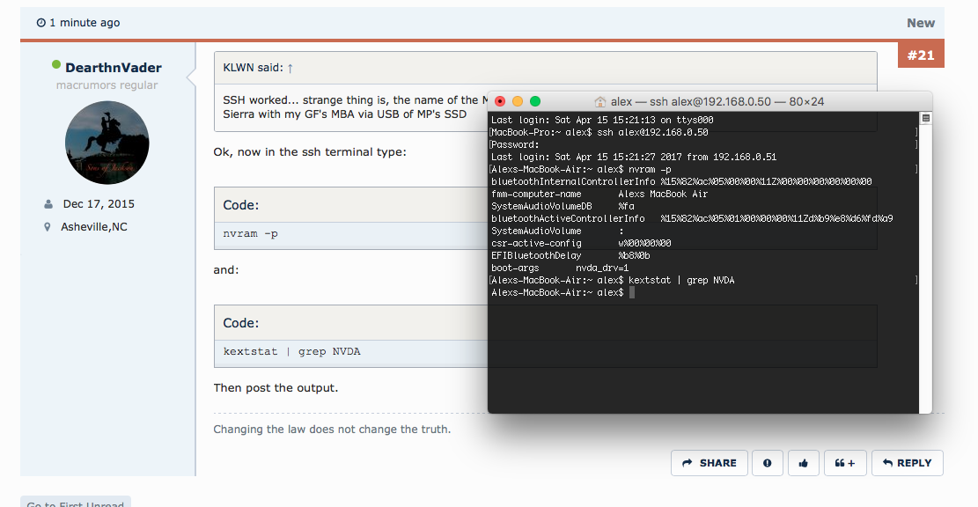Click the #21 post number badge
The width and height of the screenshot is (978, 507).
[x=920, y=55]
